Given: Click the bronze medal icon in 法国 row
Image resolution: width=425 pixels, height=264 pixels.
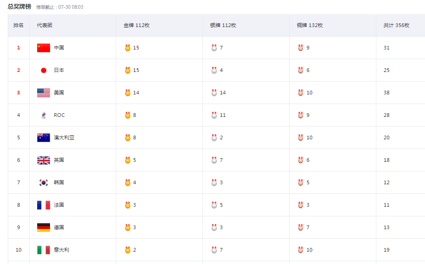Looking at the screenshot, I should pos(301,205).
